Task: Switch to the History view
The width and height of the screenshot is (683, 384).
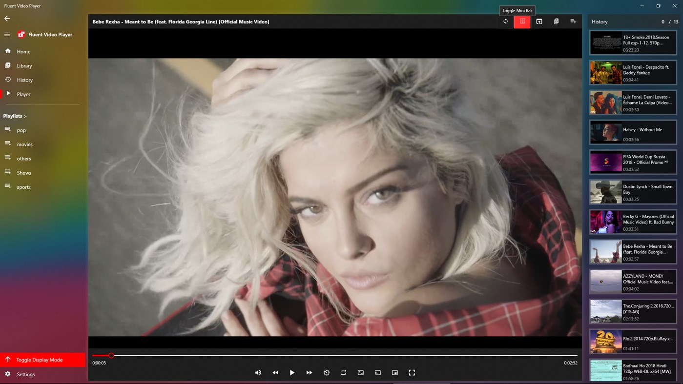Action: [25, 80]
